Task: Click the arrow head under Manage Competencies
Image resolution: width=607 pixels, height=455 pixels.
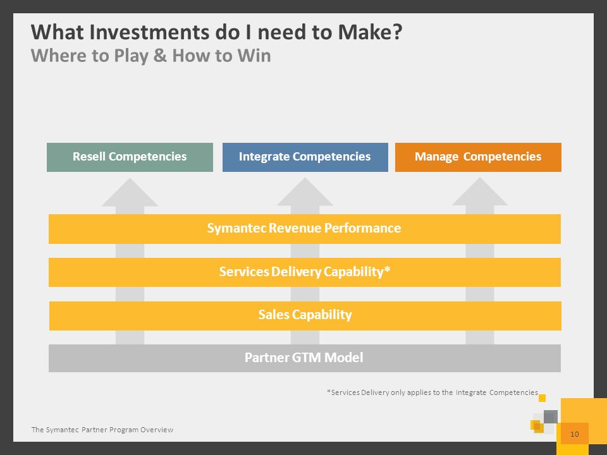Action: point(480,192)
